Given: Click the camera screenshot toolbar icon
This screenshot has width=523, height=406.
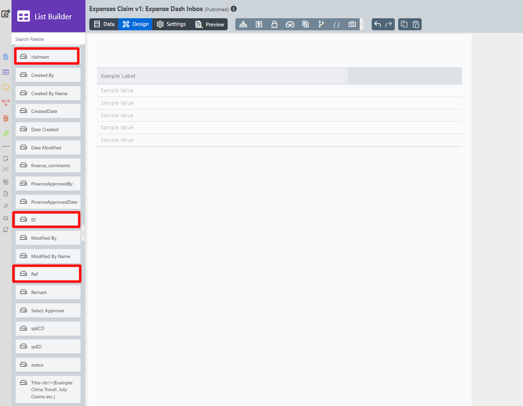Looking at the screenshot, I should tap(352, 25).
